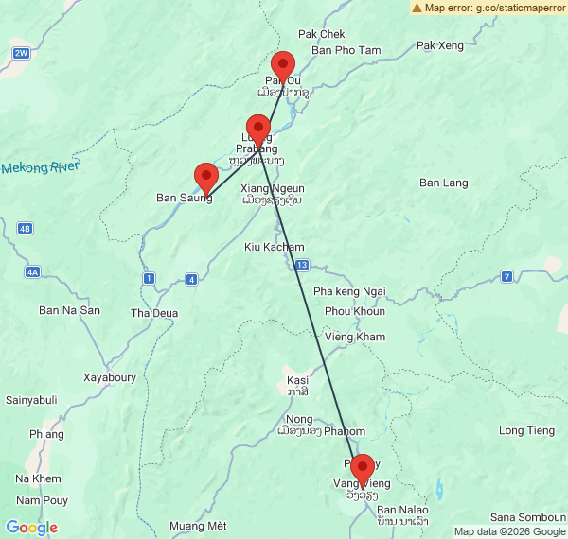This screenshot has width=568, height=539.
Task: Click the map error warning icon
Action: coord(417,8)
